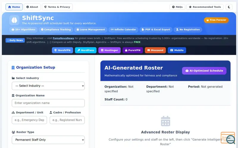
Task: Click the 20+ Algorithms feature pill
Action: [24, 30]
